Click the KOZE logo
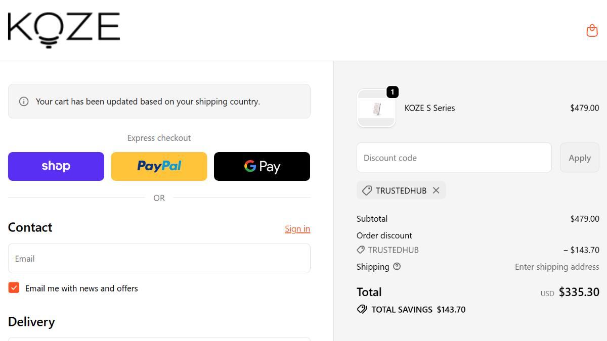The width and height of the screenshot is (607, 341). 64,29
